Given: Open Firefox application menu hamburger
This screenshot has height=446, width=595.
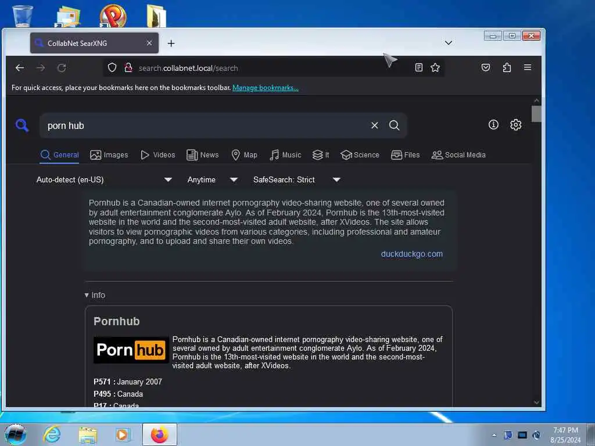Looking at the screenshot, I should (x=528, y=67).
